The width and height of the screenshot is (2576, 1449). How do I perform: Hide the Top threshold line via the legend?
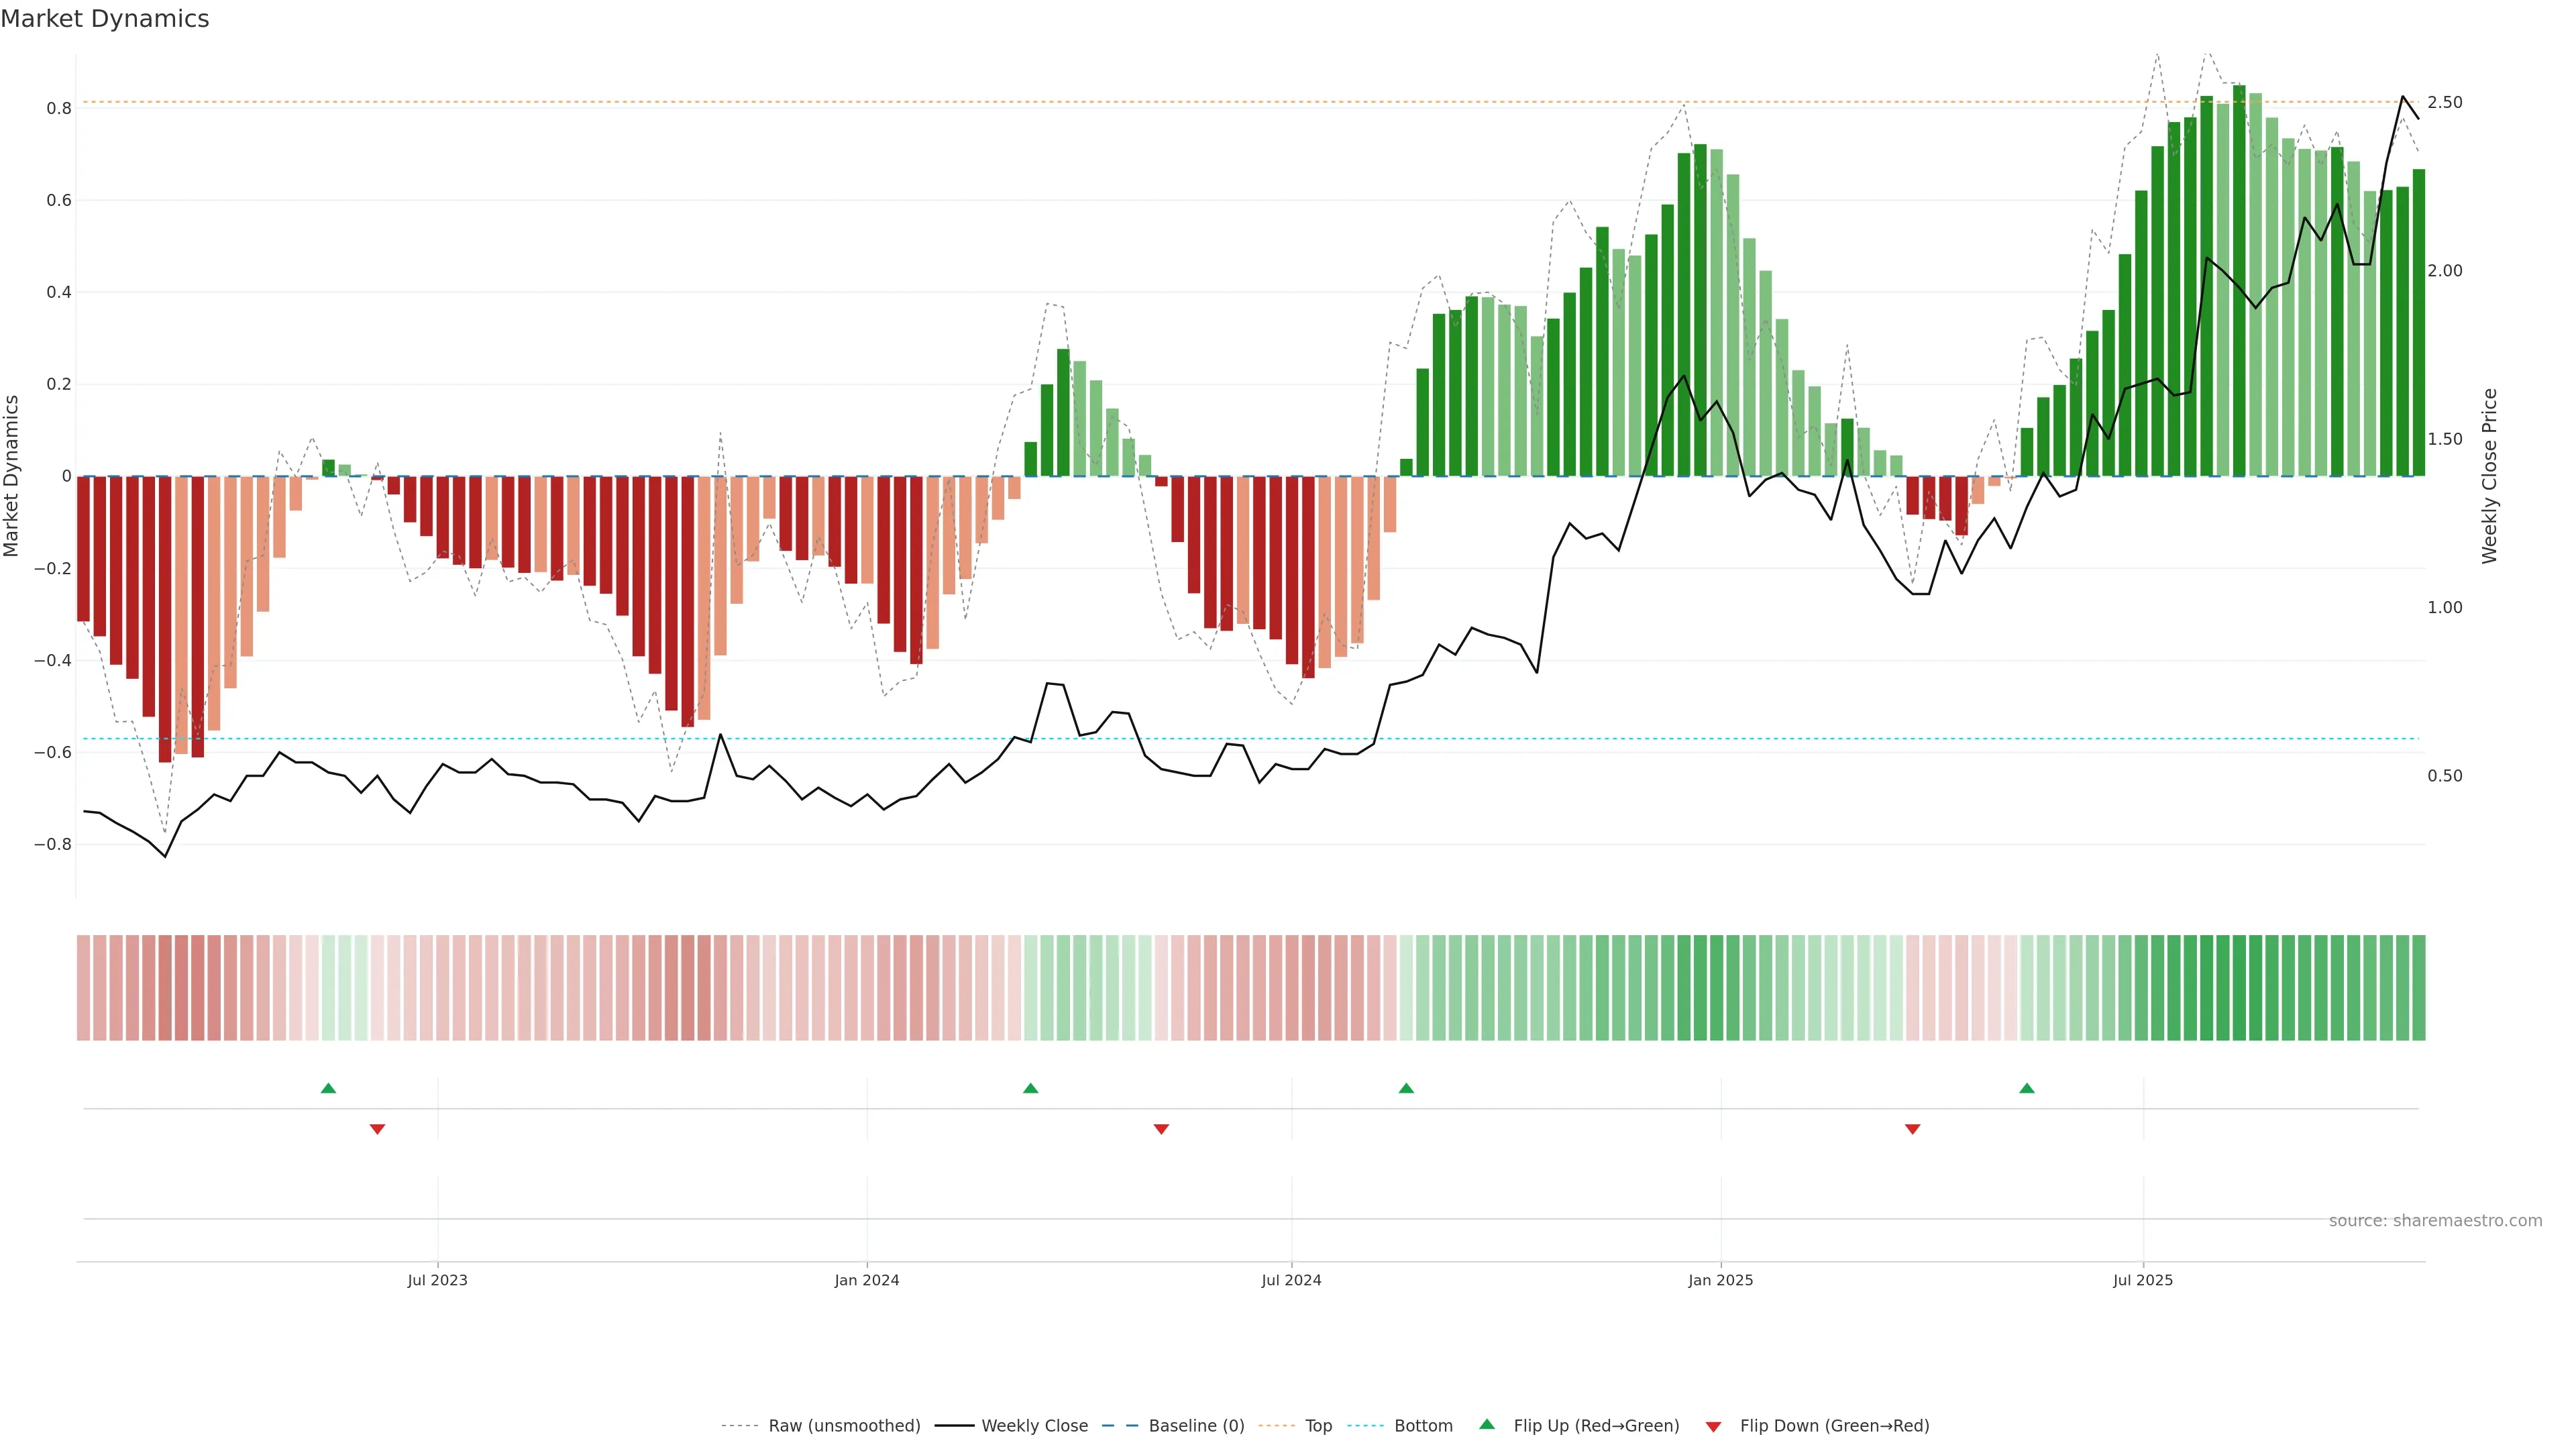1318,1426
